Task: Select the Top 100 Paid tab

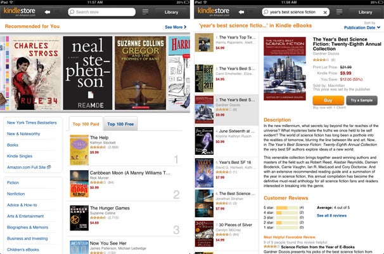Action: 86,124
